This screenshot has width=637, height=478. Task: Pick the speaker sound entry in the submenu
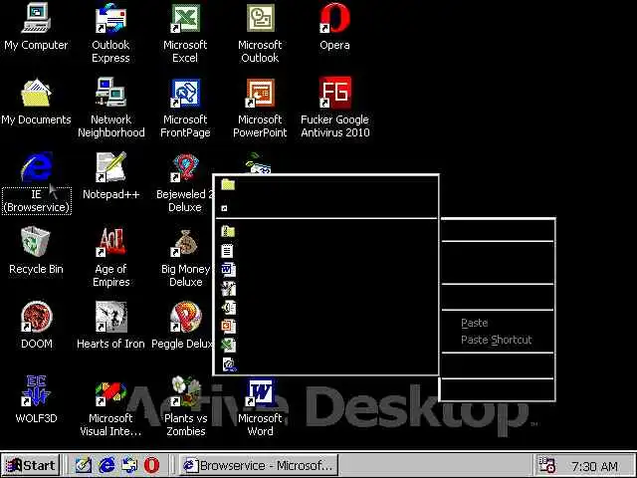tap(325, 308)
